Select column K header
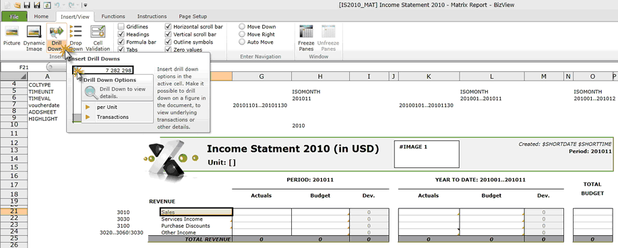 click(x=429, y=76)
